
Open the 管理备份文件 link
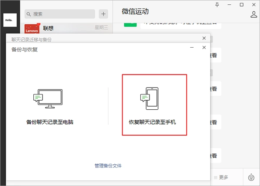(x=108, y=166)
